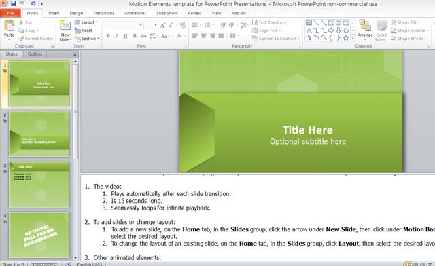Image resolution: width=435 pixels, height=266 pixels.
Task: Click the Copy icon
Action: (x=21, y=31)
